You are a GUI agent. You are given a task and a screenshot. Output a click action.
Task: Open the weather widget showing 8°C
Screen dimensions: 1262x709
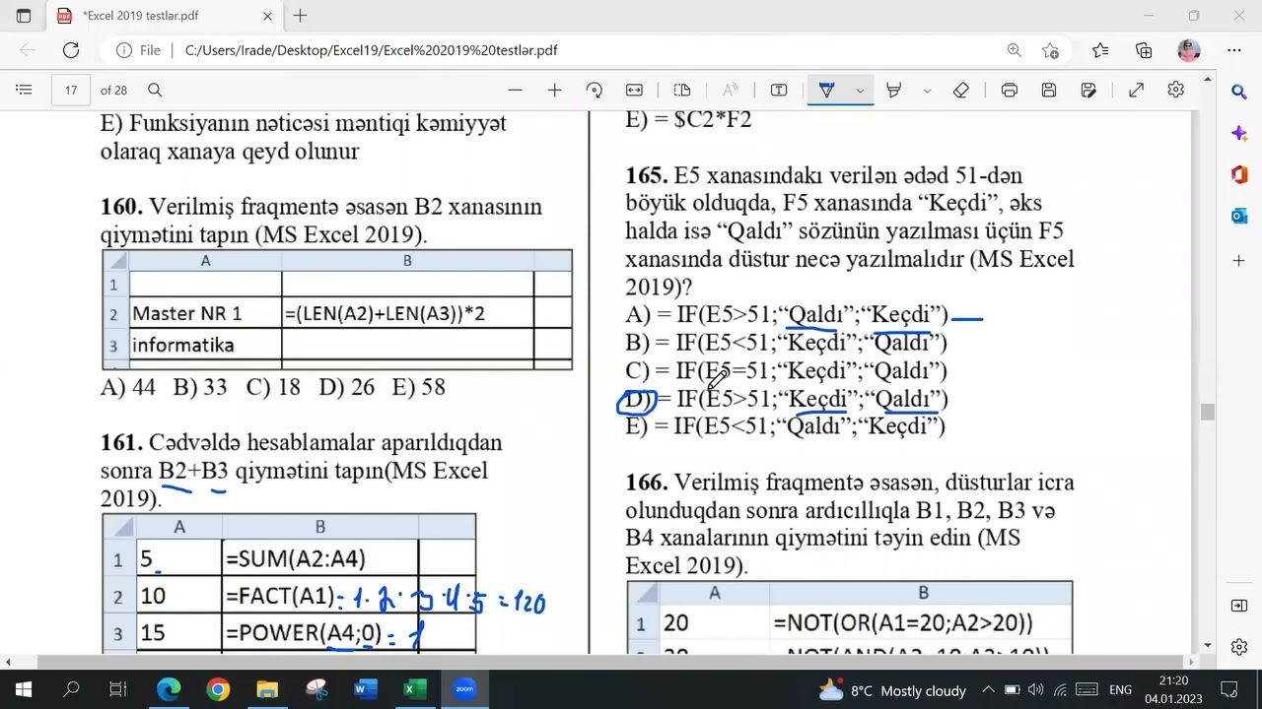(892, 690)
